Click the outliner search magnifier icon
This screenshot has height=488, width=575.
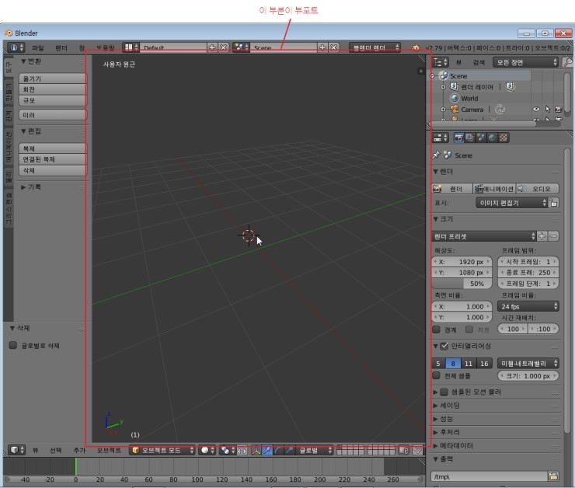(567, 62)
